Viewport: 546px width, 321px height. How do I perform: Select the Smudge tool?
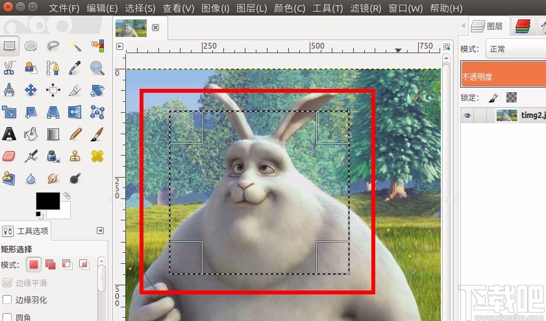point(53,178)
